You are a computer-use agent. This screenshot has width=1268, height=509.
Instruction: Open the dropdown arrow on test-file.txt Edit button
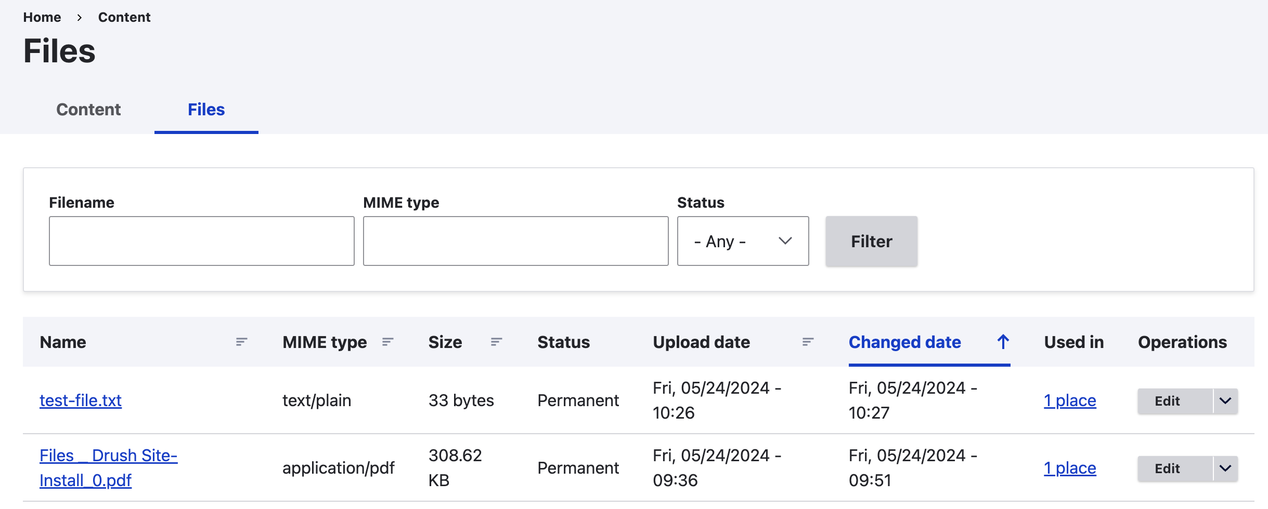1225,400
